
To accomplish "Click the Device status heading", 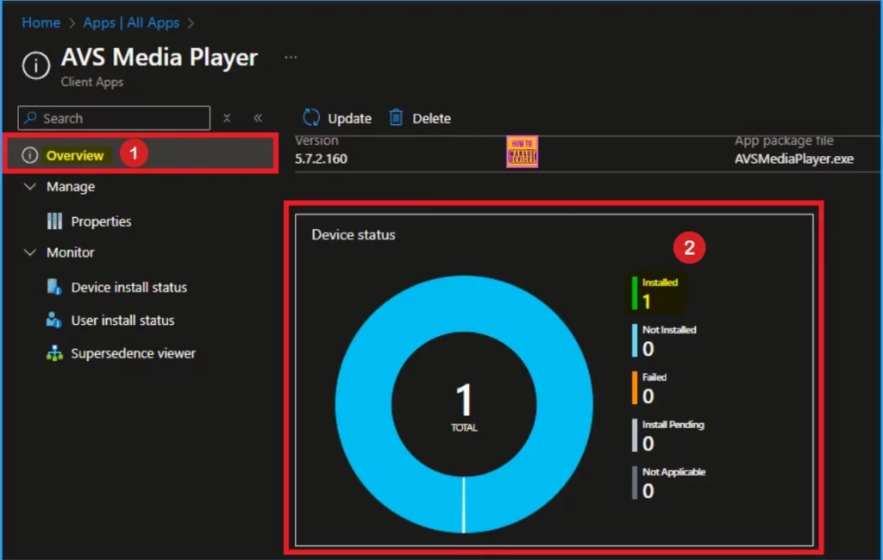I will pyautogui.click(x=354, y=234).
